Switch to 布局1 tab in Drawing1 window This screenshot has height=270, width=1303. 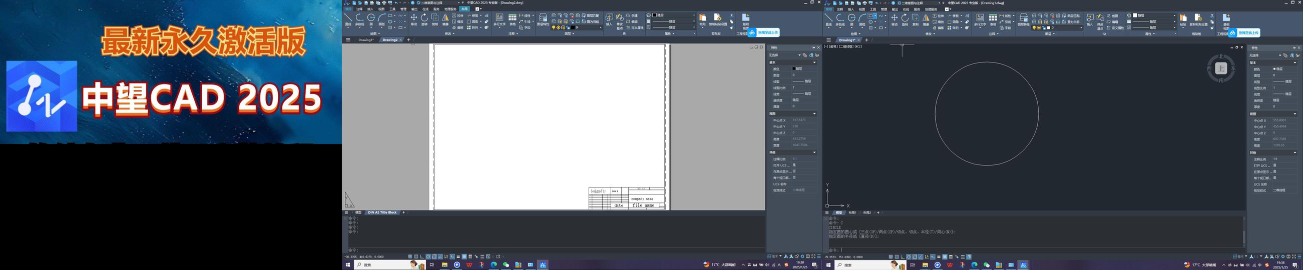pos(852,213)
